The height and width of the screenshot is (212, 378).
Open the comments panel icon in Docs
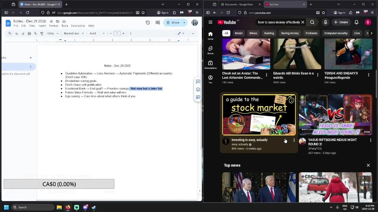[158, 23]
